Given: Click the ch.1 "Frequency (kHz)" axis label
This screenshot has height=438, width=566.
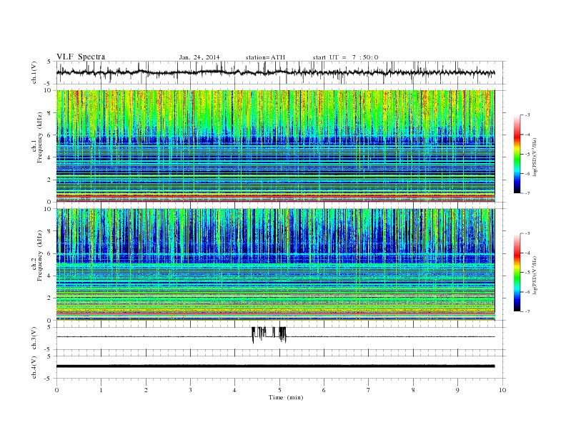Looking at the screenshot, I should point(39,137).
